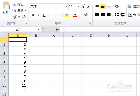Toggle Underline formatting
The height and width of the screenshot is (96, 140).
[44, 15]
